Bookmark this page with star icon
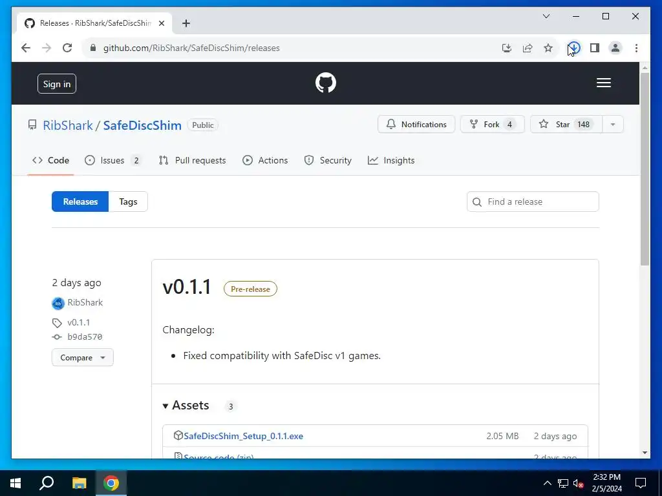This screenshot has height=496, width=662. [x=548, y=48]
